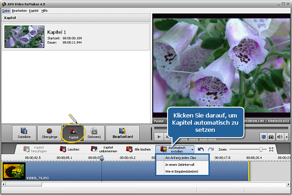Open the Dateiliste panel
This screenshot has height=195, width=292.
coord(24,133)
